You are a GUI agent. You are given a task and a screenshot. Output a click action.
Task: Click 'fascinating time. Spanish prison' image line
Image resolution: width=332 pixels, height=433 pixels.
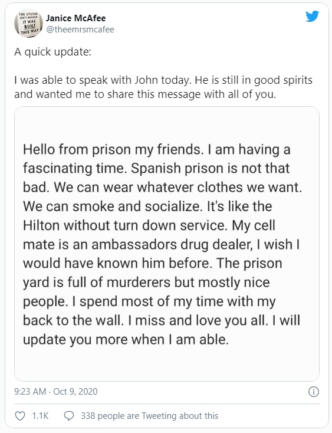click(156, 169)
